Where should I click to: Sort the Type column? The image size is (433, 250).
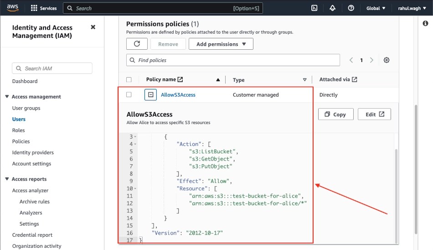point(304,80)
